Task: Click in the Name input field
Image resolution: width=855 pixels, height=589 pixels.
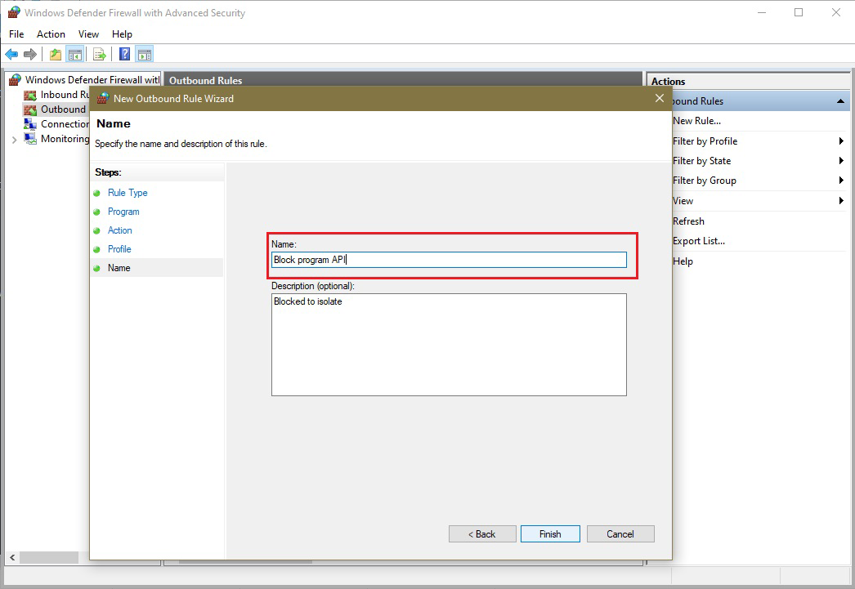Action: tap(449, 260)
